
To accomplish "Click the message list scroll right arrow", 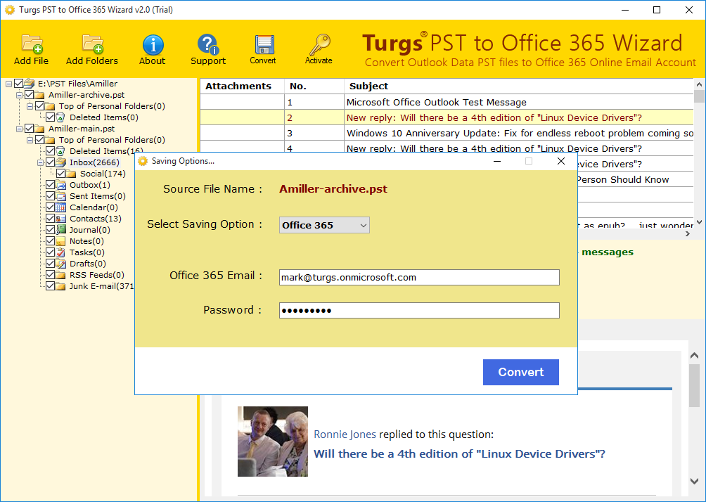I will (x=688, y=233).
